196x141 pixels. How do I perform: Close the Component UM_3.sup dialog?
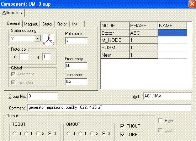[x=192, y=4]
